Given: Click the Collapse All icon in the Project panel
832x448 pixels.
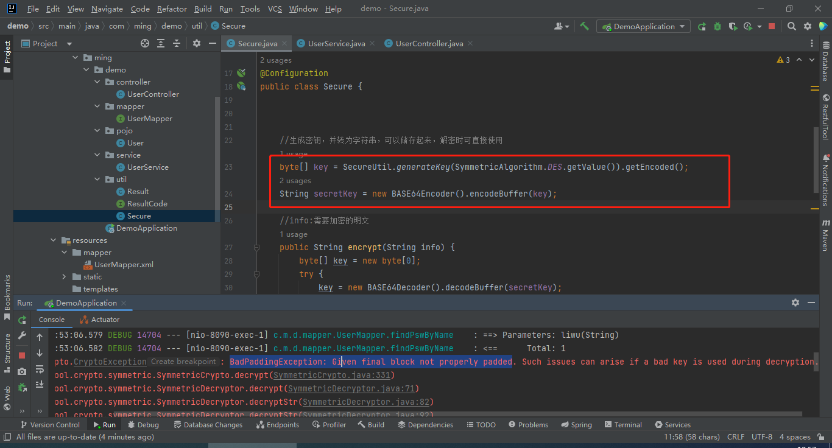Looking at the screenshot, I should pos(177,43).
